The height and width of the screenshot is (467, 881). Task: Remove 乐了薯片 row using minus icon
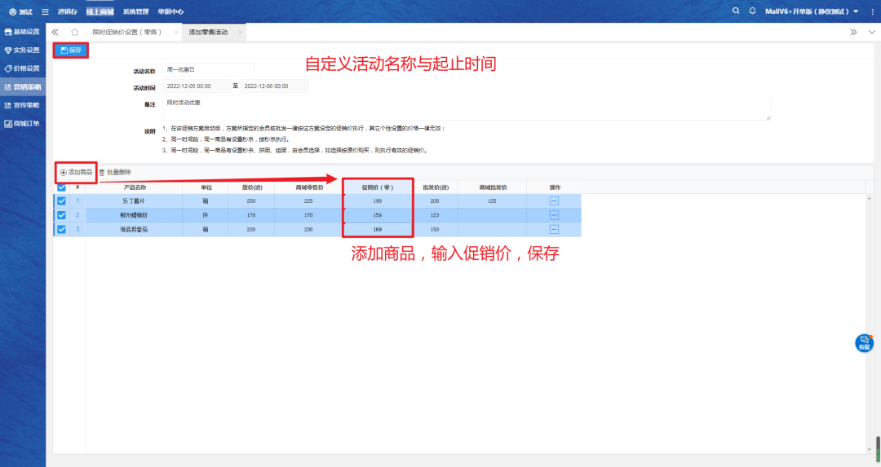554,200
